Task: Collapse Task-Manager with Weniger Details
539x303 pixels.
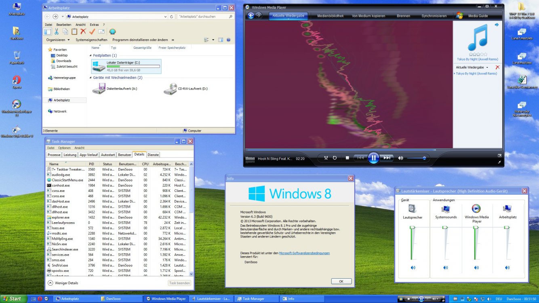Action: point(63,283)
